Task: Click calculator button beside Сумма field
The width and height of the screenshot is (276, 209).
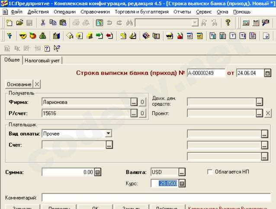Action: [98, 172]
